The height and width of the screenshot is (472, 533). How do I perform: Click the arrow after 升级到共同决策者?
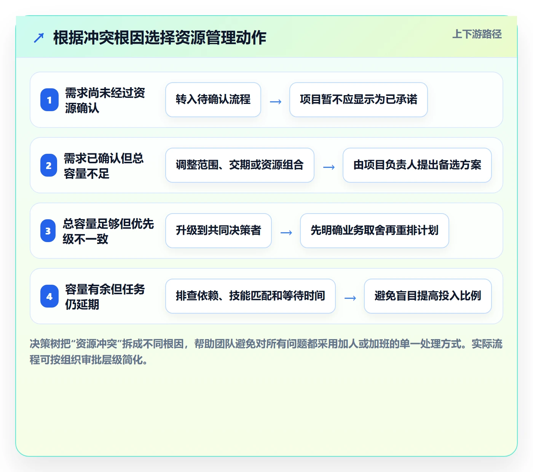(x=286, y=233)
